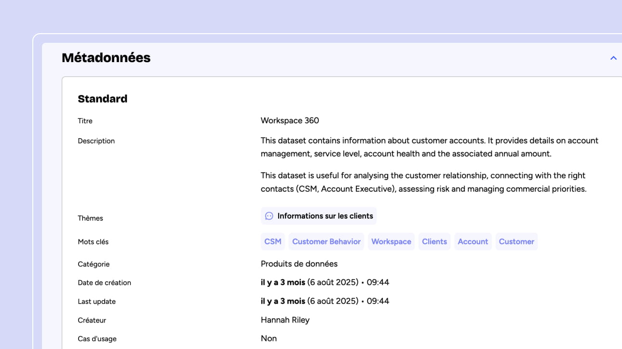
Task: Click the first description paragraph about customer accounts
Action: (x=429, y=147)
